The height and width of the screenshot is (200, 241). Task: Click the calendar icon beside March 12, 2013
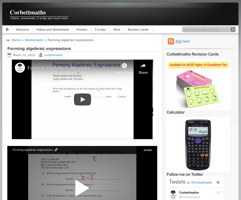[x=9, y=55]
